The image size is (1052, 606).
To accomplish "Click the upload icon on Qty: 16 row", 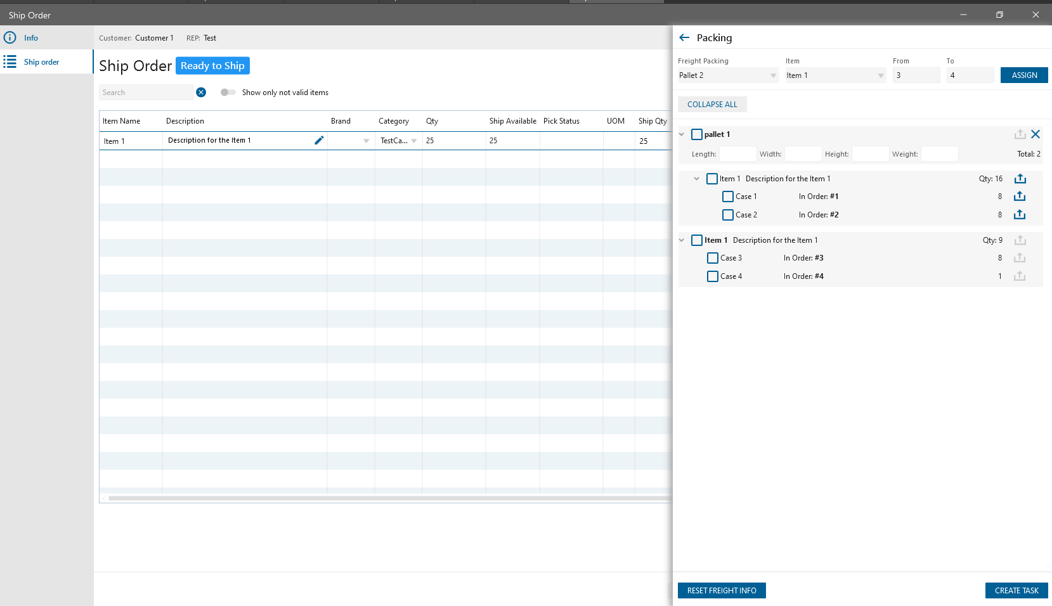I will click(x=1020, y=179).
